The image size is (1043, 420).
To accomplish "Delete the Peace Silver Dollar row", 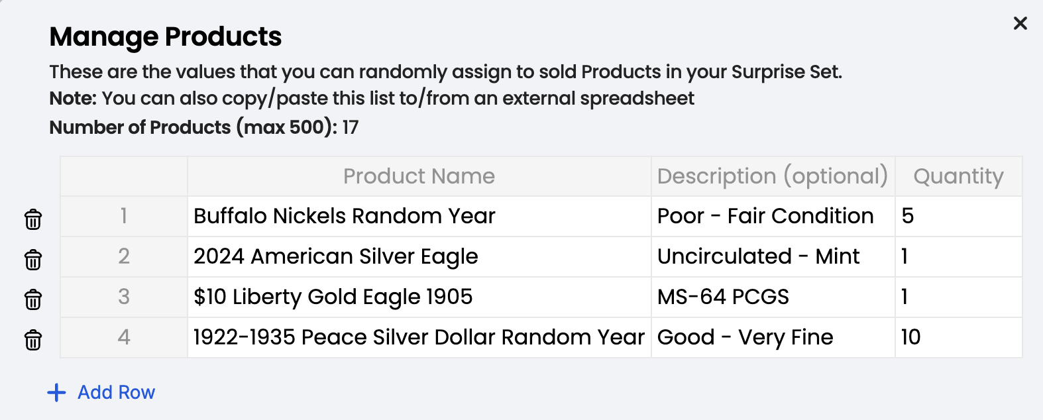I will [33, 341].
